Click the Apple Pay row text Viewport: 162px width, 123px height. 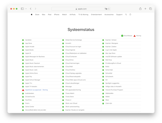pos(29,77)
